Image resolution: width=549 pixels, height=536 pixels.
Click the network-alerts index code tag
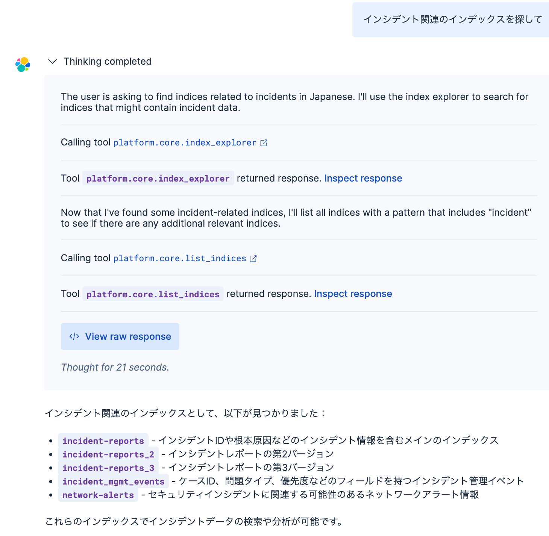pyautogui.click(x=98, y=495)
